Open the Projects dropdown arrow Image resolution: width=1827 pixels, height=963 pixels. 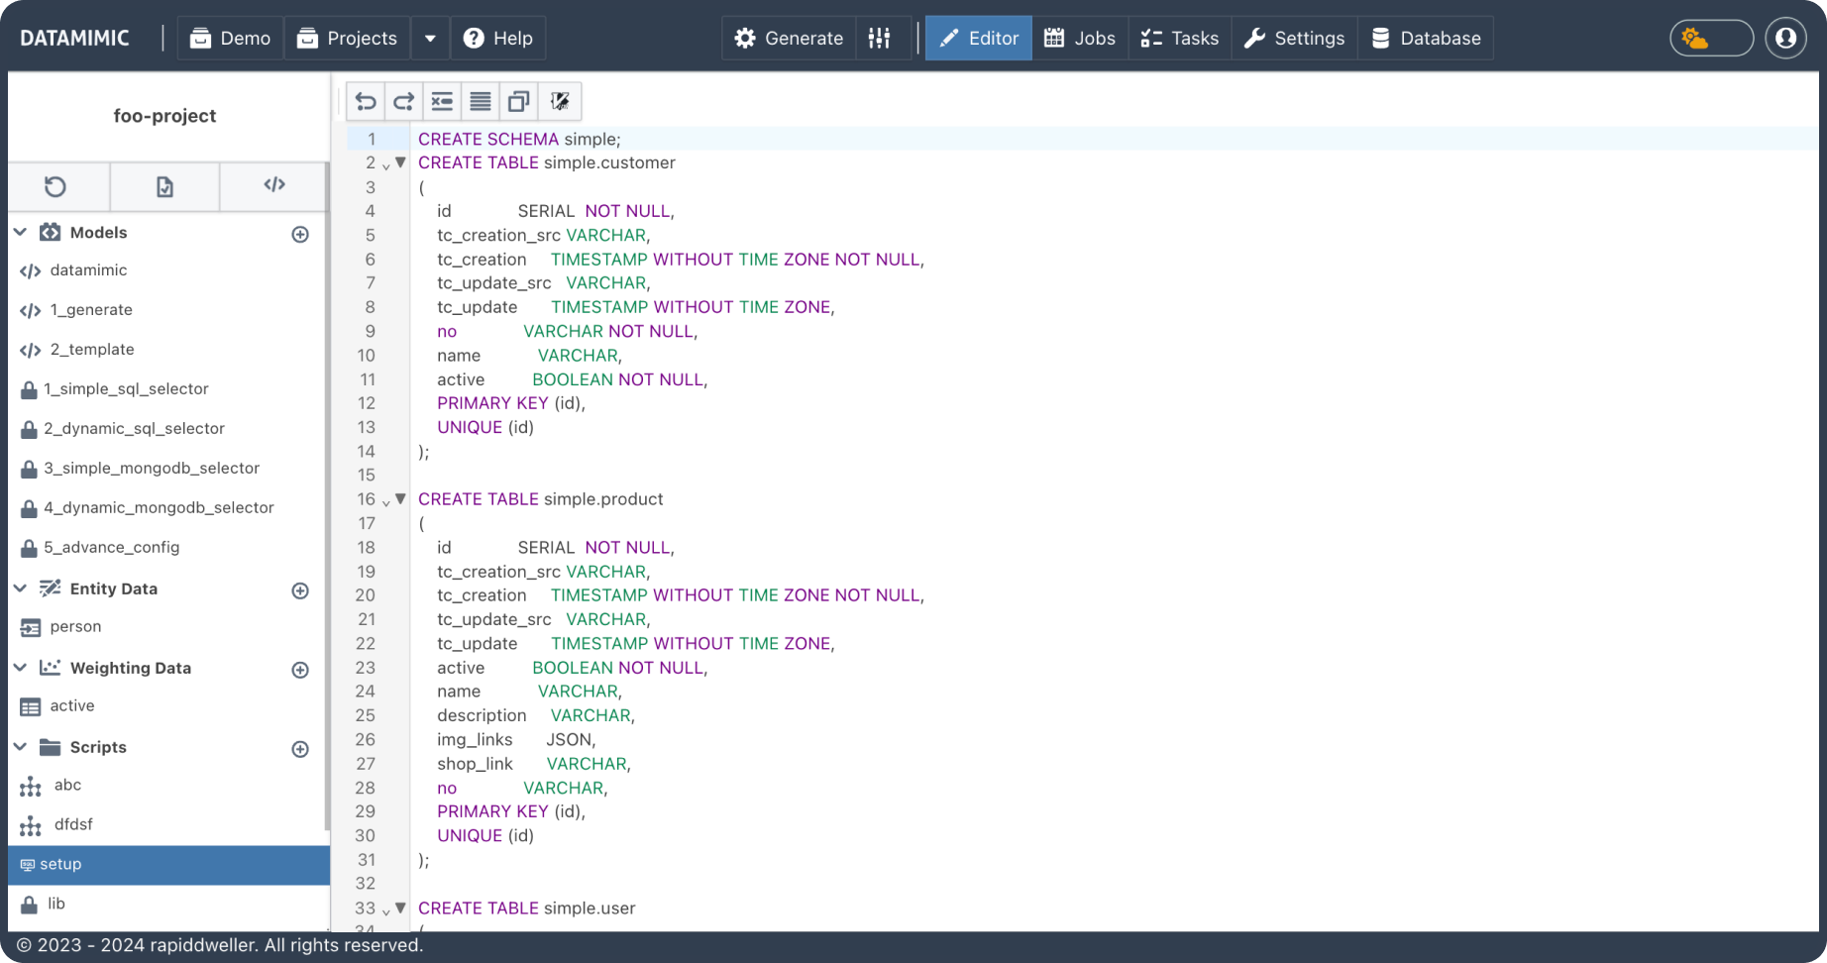coord(430,38)
